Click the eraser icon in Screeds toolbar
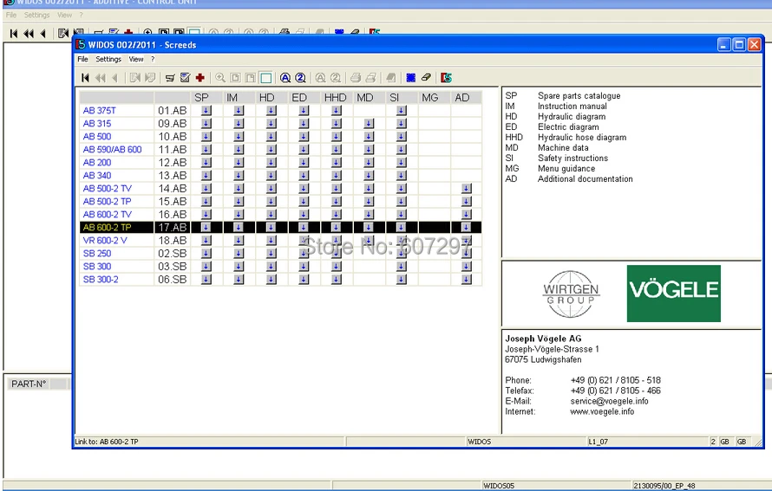772x491 pixels. coord(426,78)
